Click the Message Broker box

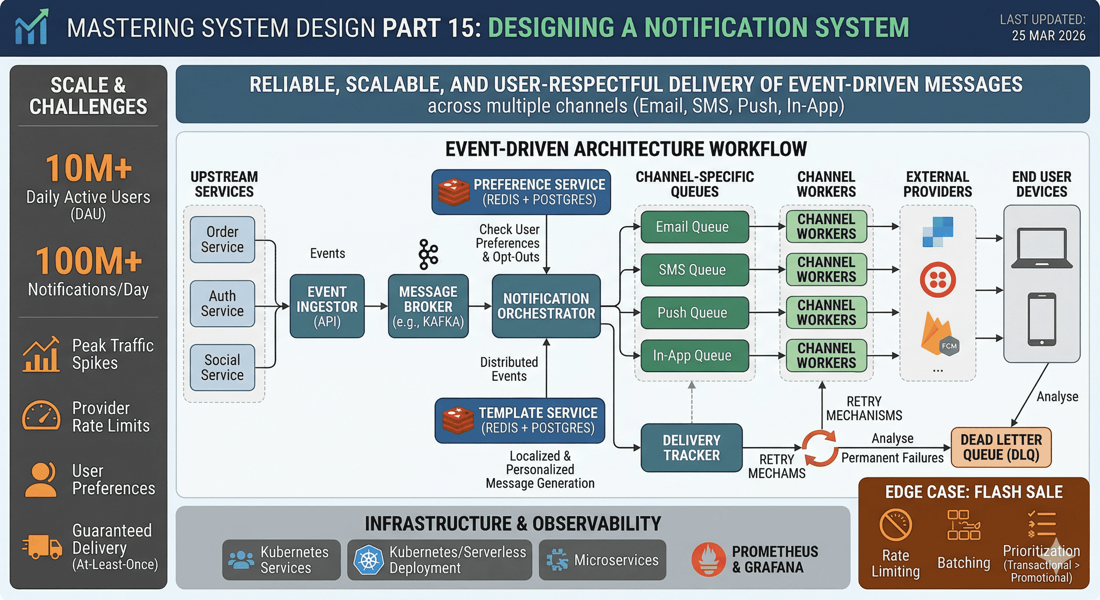[x=428, y=306]
